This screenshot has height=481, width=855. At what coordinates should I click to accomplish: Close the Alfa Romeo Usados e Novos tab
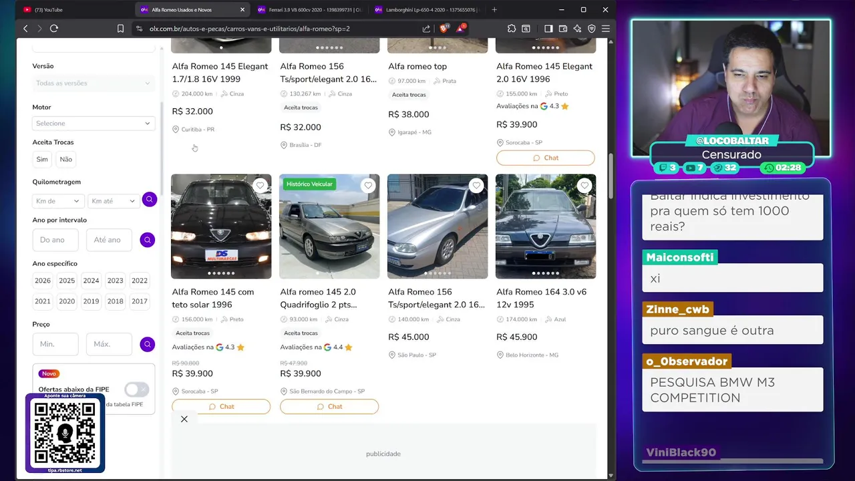(x=242, y=9)
